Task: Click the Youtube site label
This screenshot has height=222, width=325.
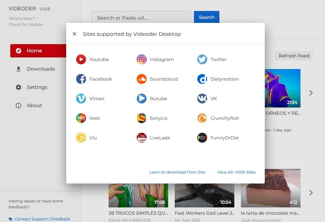Action: pos(99,59)
